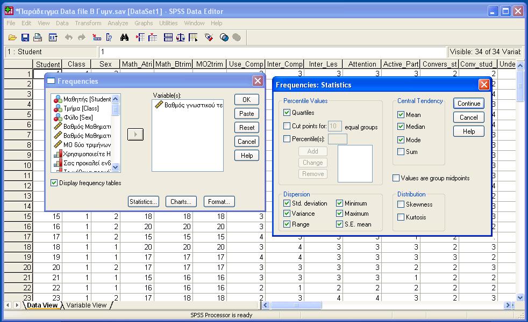Toggle the Median checkbox

pos(401,126)
